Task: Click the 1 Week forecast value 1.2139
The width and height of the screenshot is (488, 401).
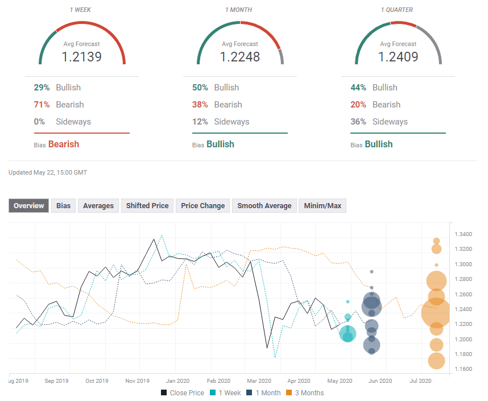Action: click(x=81, y=57)
